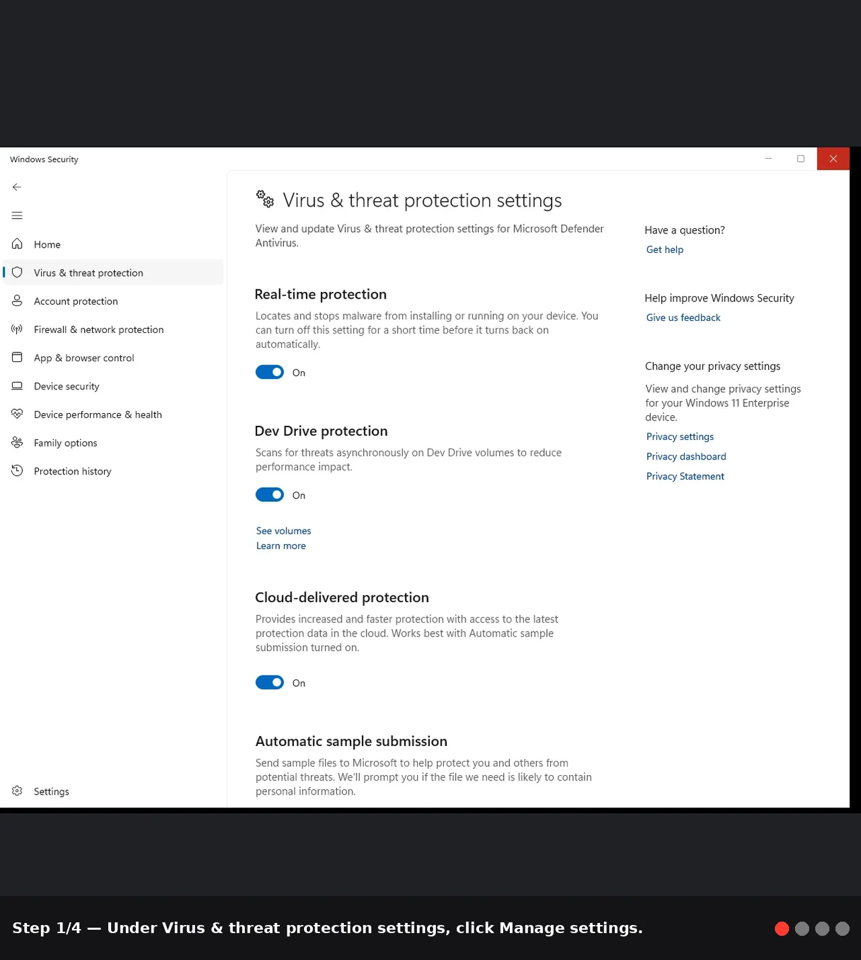The height and width of the screenshot is (960, 861).
Task: Open Firewall & network protection section
Action: tap(113, 329)
